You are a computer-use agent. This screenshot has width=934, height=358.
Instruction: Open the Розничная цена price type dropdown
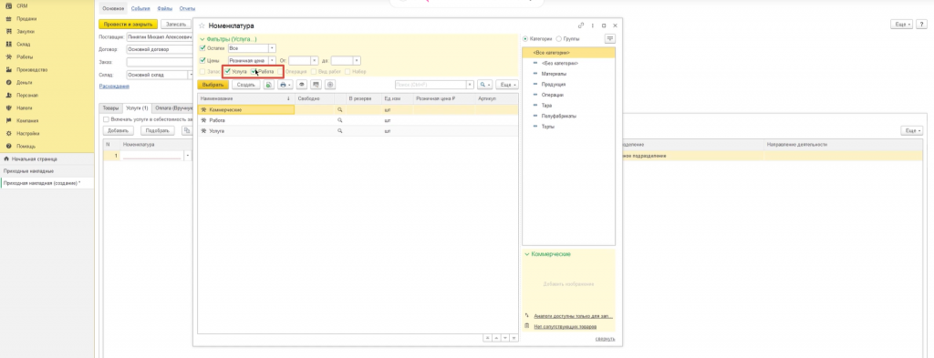[x=272, y=60]
